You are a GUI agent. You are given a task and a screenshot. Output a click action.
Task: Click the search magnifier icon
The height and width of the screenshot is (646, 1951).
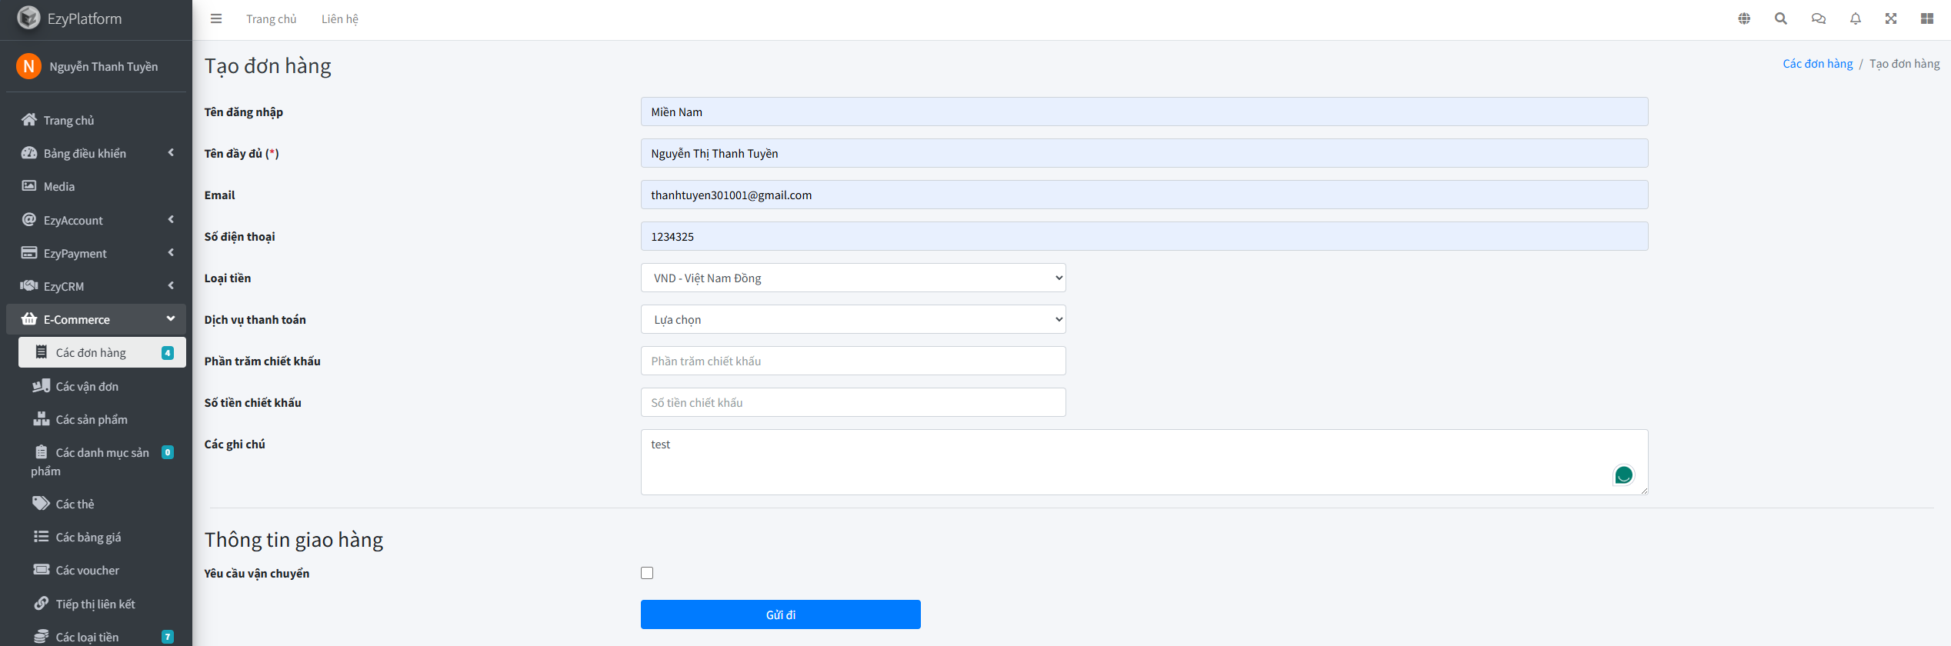pyautogui.click(x=1781, y=18)
